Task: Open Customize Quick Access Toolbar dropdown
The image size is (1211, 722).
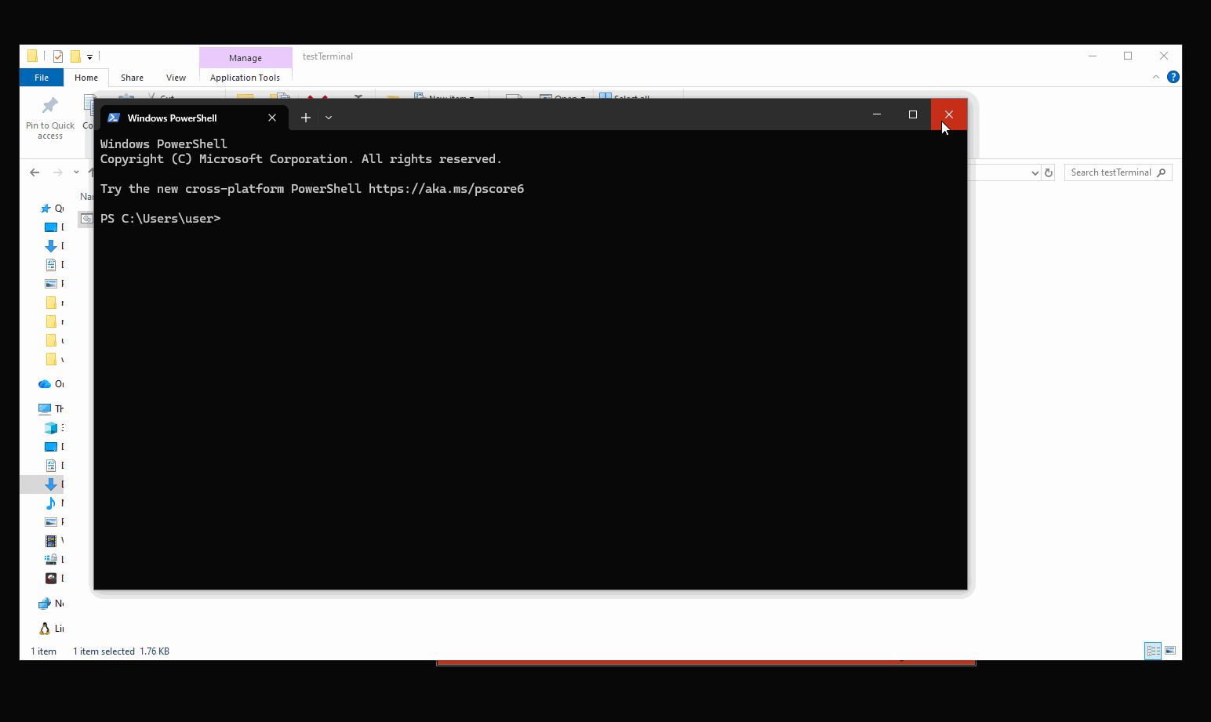Action: (89, 56)
